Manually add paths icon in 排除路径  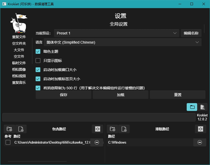pos(201,129)
